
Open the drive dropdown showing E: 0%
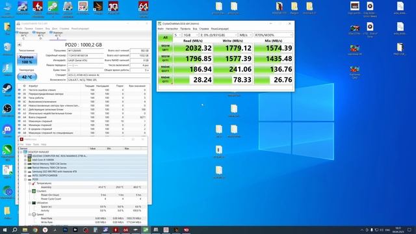pyautogui.click(x=218, y=35)
